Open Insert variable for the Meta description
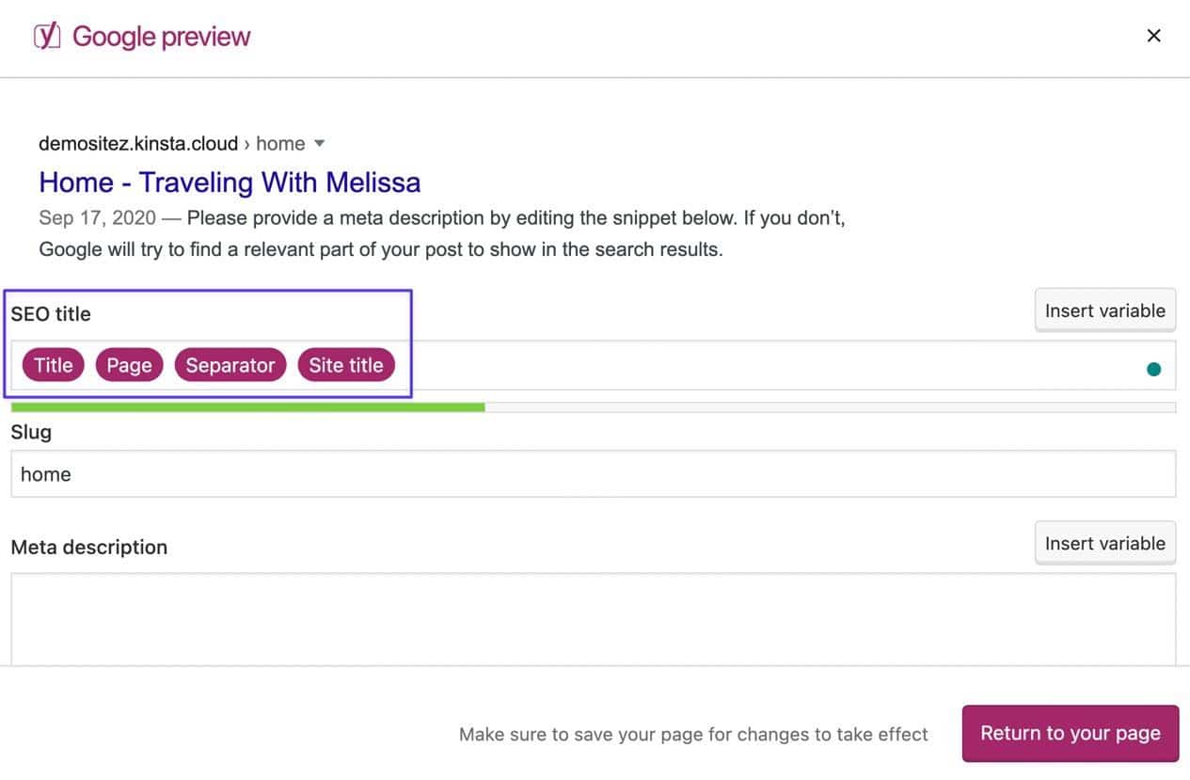This screenshot has height=780, width=1190. 1104,543
